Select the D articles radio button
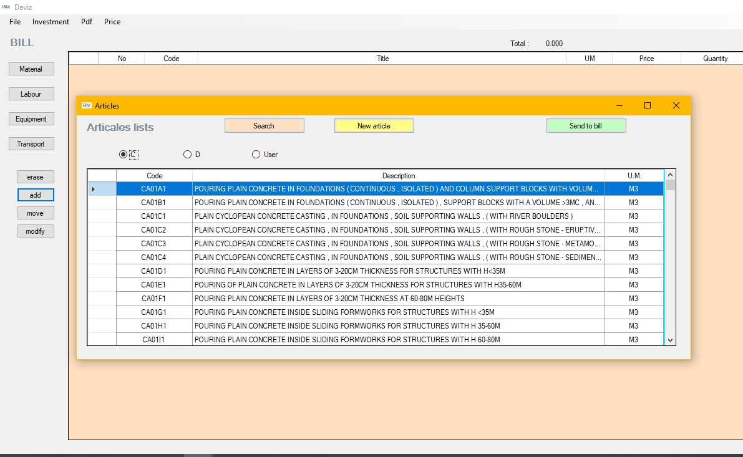Viewport: 743px width, 457px height. (x=187, y=155)
